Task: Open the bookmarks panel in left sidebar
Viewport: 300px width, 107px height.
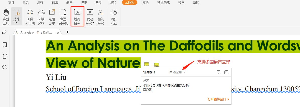Action: click(x=5, y=45)
